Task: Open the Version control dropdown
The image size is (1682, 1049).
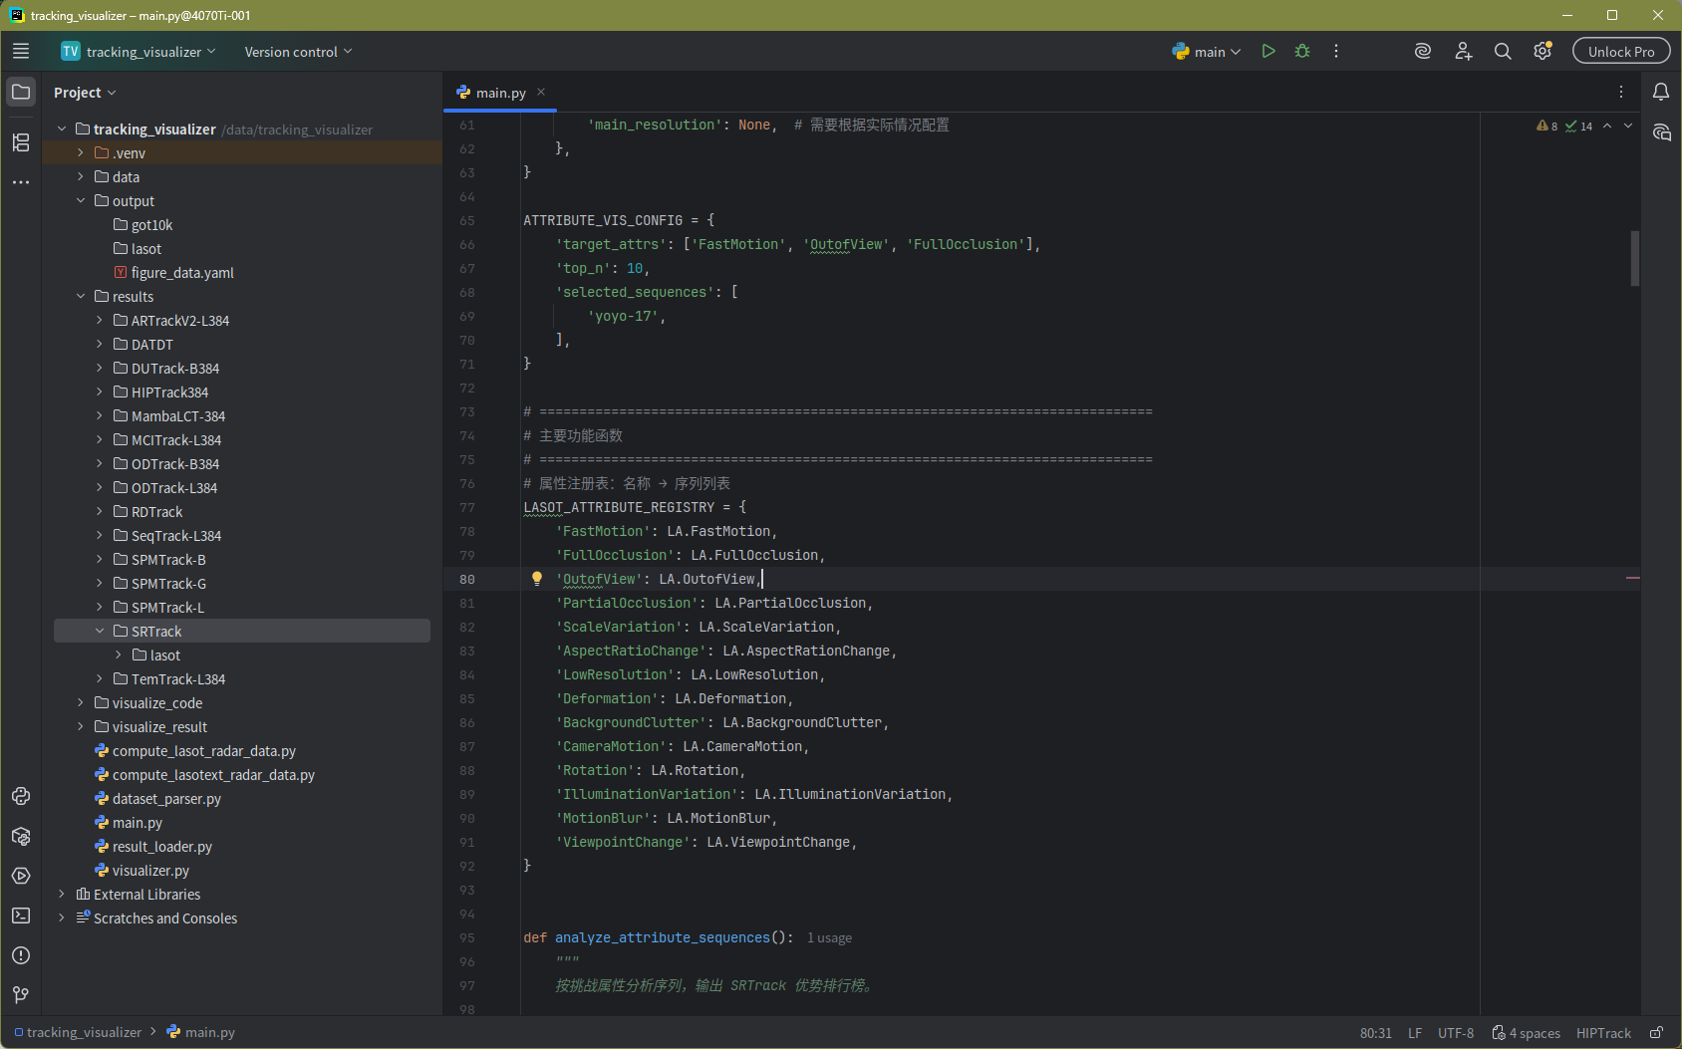Action: [298, 52]
